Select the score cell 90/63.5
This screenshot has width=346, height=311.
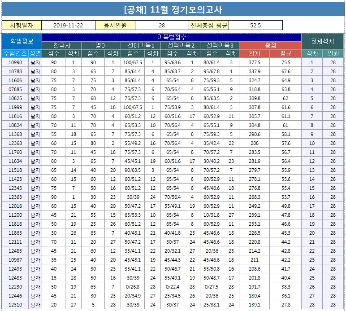133,170
